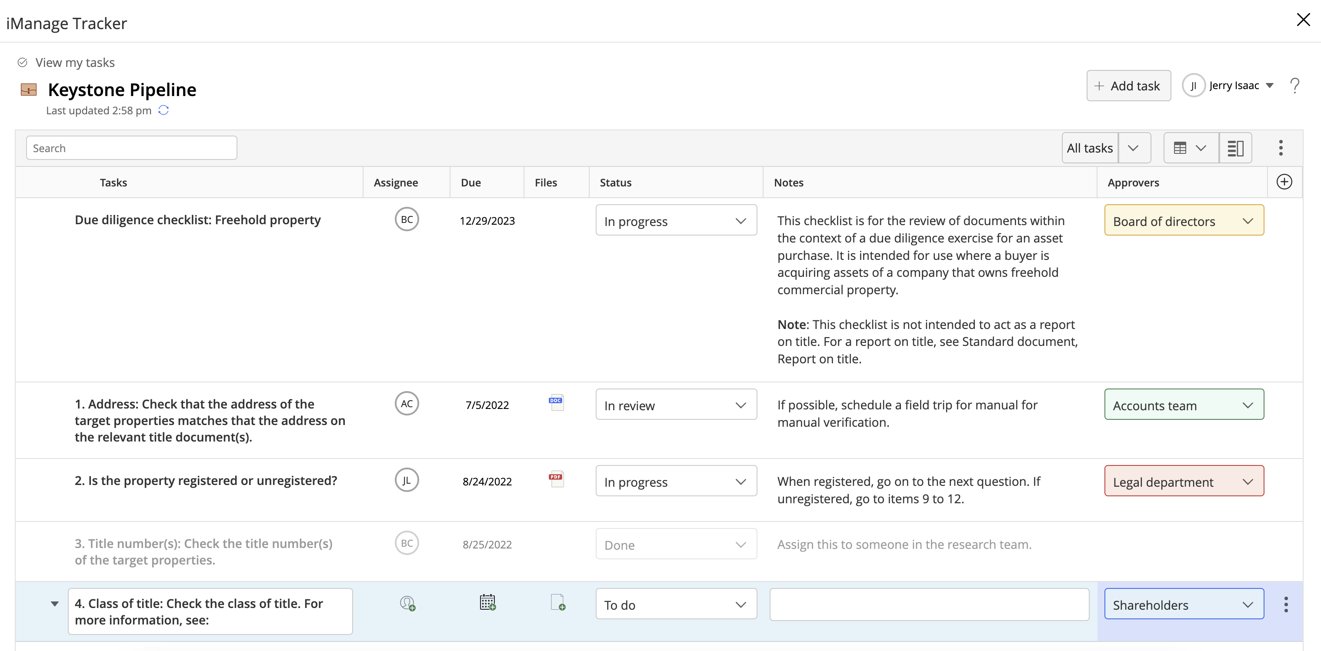This screenshot has height=651, width=1321.
Task: Click the refresh icon next to Last updated
Action: [x=163, y=110]
